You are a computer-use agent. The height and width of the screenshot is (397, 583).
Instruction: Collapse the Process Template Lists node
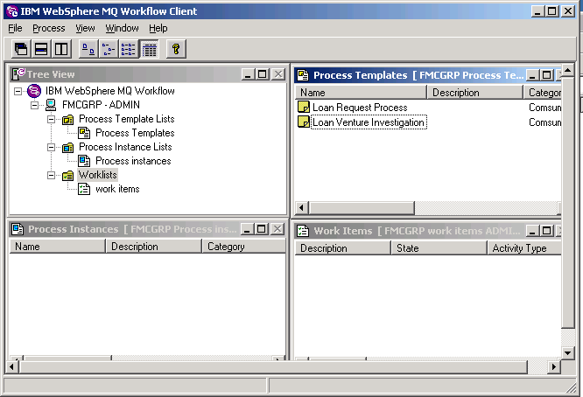click(52, 119)
